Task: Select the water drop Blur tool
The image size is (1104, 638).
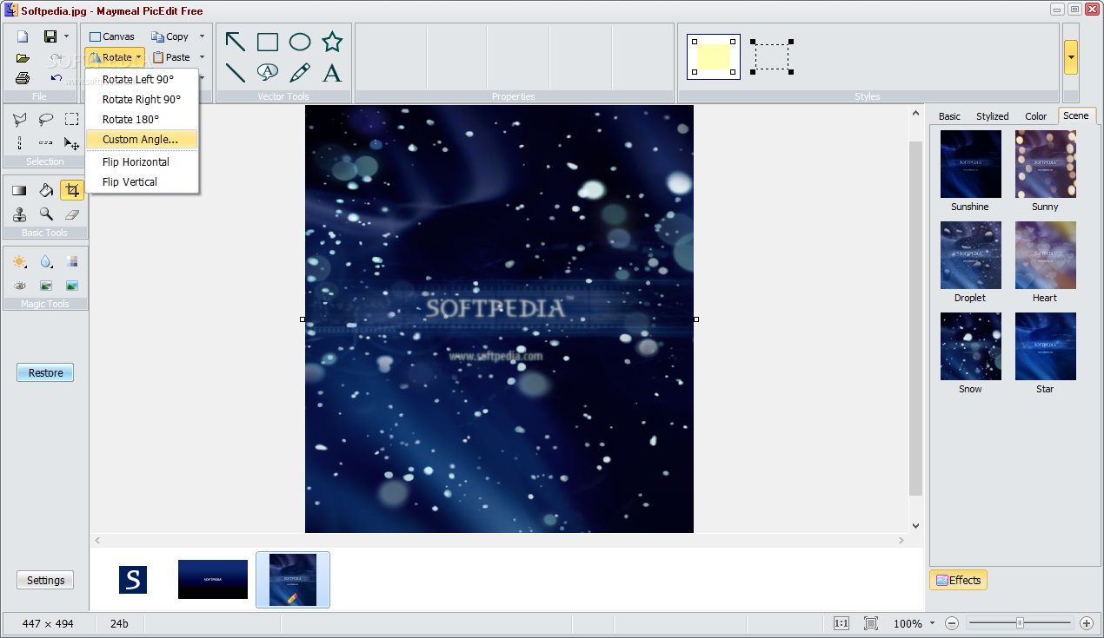Action: click(46, 261)
